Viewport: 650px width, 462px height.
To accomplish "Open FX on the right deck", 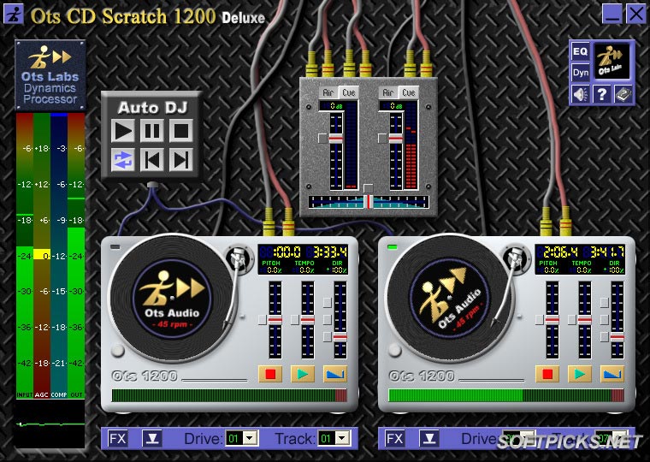I will (395, 438).
